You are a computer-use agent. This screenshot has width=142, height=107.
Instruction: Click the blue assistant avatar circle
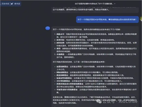tap(48, 28)
